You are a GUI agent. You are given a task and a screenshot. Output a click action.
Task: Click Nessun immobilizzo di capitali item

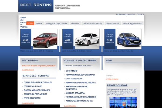tap(80, 75)
